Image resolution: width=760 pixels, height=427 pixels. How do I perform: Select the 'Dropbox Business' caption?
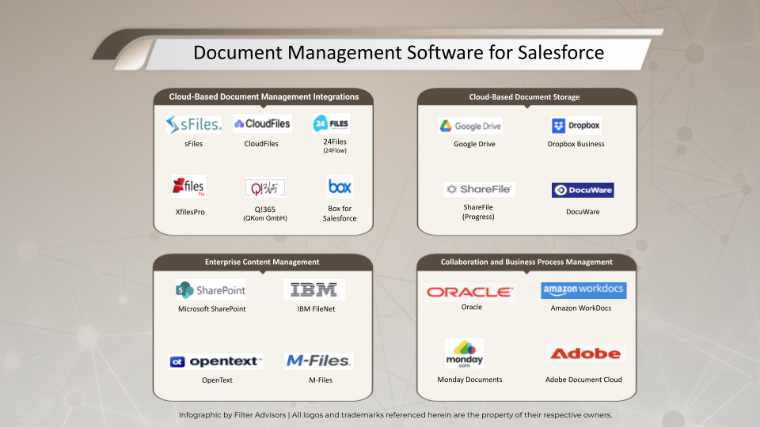576,144
